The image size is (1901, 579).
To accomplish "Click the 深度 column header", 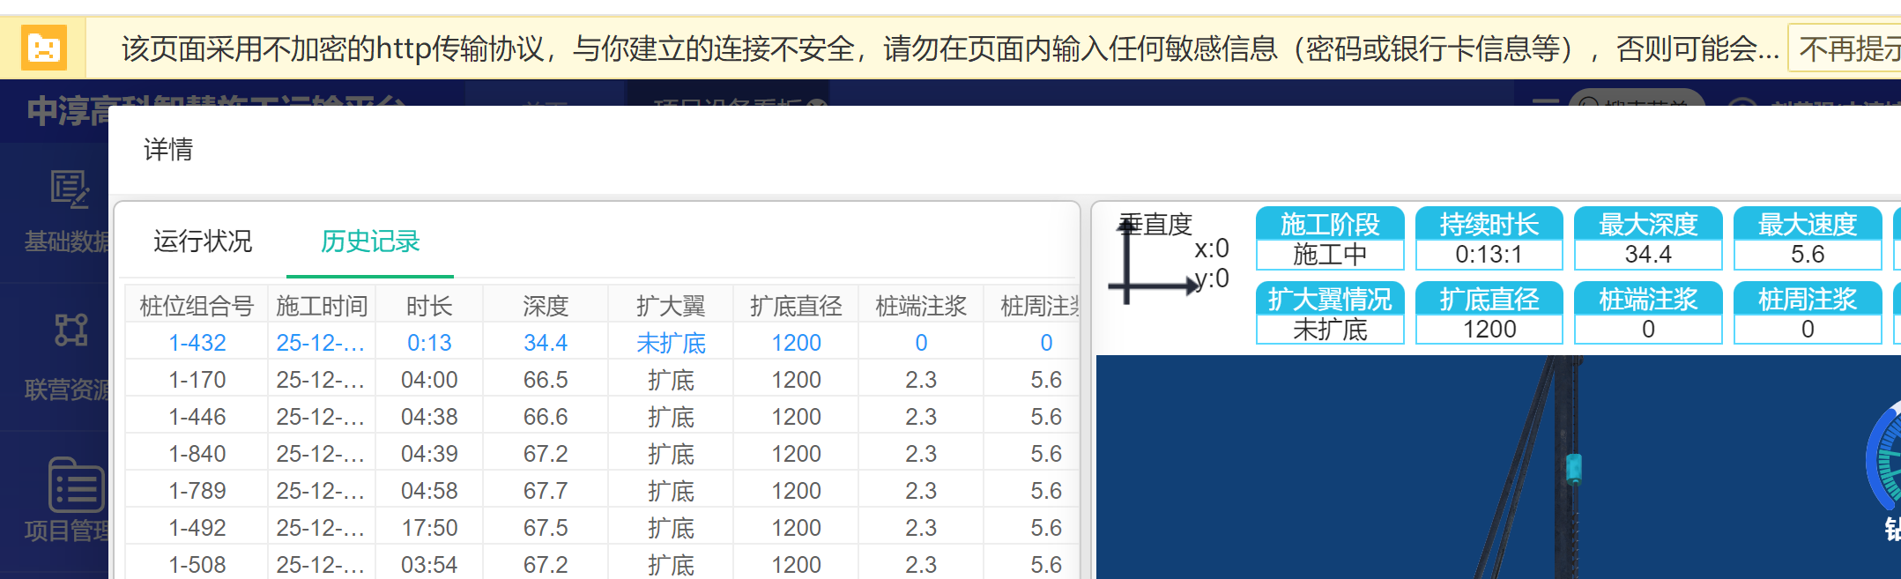I will pos(546,306).
